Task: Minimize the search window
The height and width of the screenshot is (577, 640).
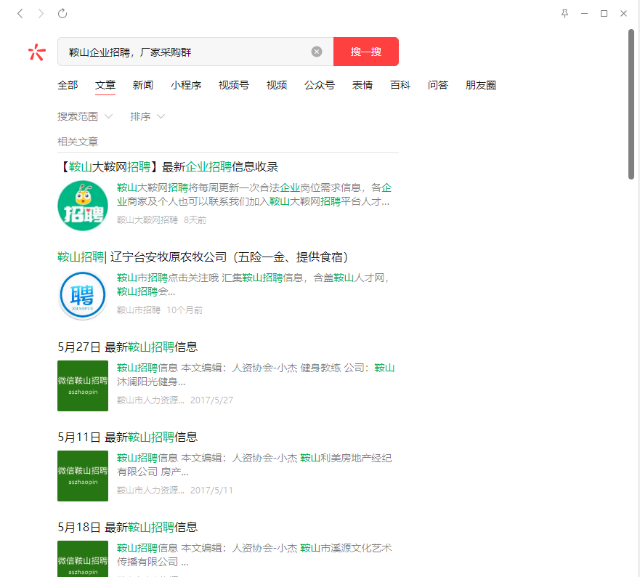Action: [x=585, y=14]
